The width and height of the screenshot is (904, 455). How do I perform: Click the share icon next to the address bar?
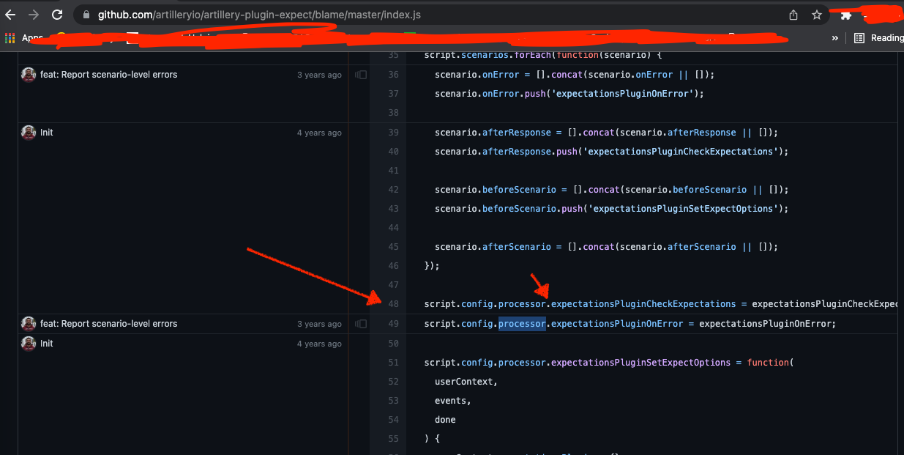click(793, 13)
